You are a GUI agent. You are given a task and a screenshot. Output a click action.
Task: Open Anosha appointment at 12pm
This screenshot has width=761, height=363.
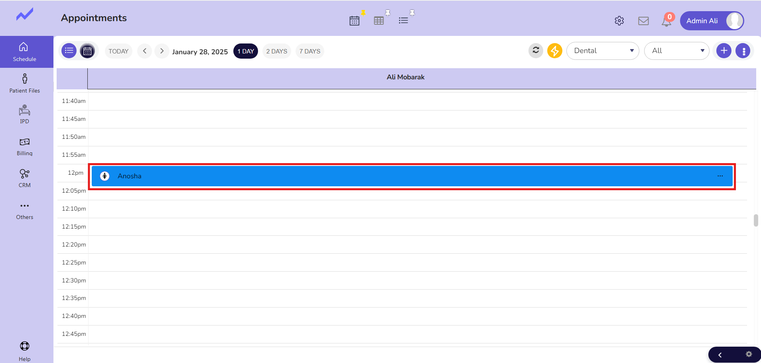[x=412, y=176]
